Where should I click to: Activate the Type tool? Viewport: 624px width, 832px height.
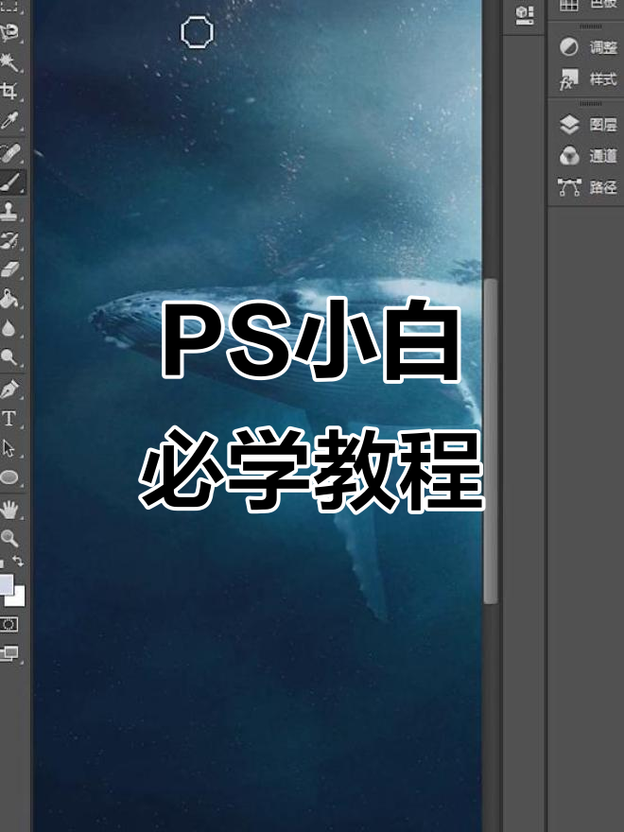9,419
